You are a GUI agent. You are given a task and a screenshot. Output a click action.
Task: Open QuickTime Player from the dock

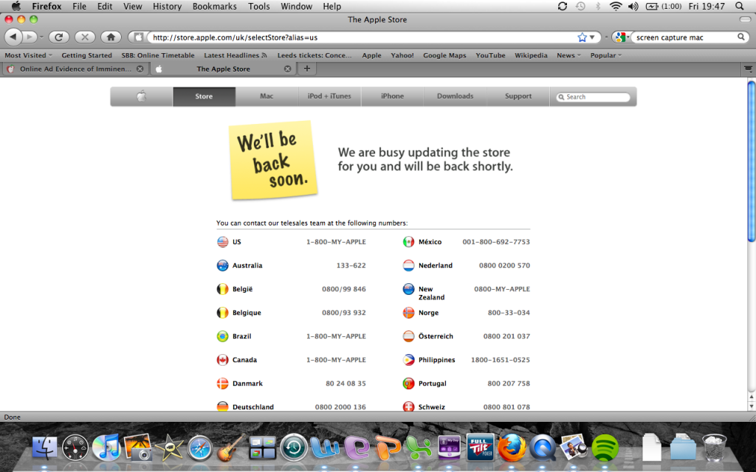[543, 448]
